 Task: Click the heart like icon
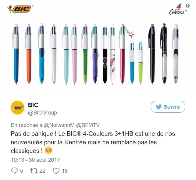56,171
